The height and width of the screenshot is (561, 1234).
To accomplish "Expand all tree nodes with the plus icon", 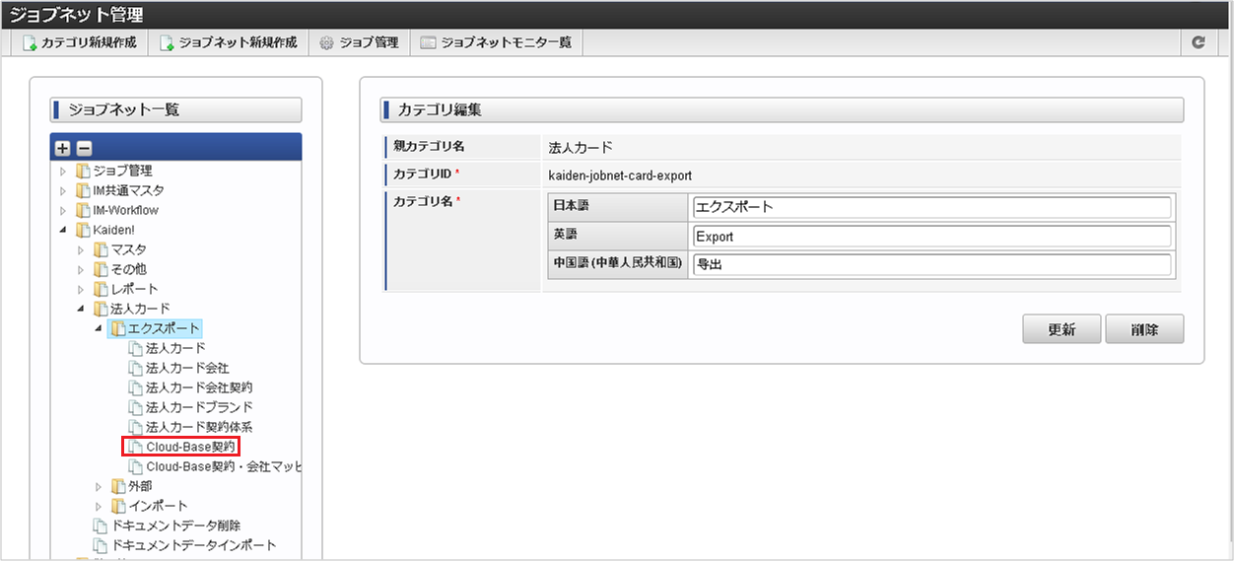I will (63, 148).
